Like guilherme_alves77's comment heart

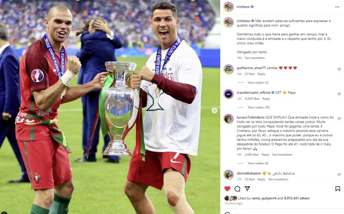point(339,69)
